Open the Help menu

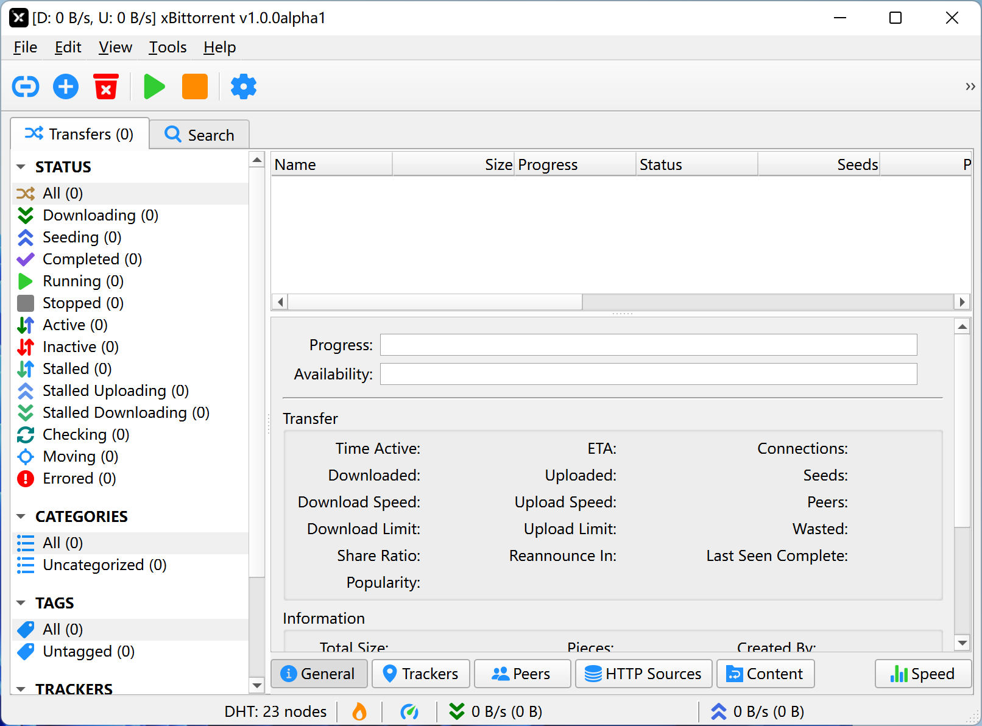(x=220, y=48)
